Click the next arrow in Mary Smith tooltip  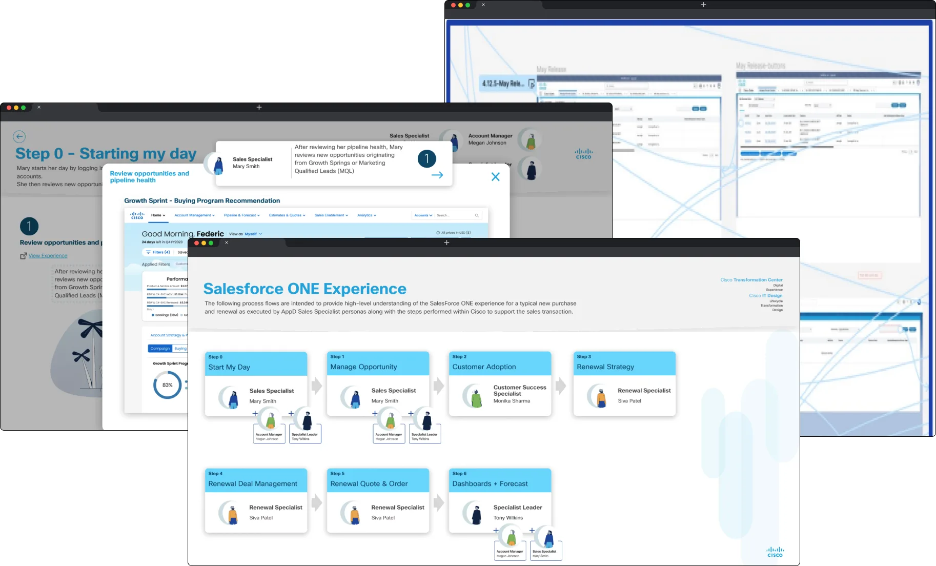click(437, 175)
